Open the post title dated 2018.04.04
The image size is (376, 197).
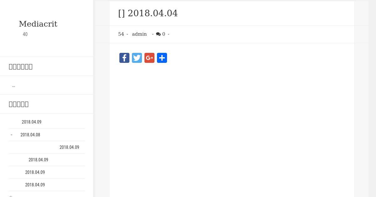pyautogui.click(x=148, y=13)
